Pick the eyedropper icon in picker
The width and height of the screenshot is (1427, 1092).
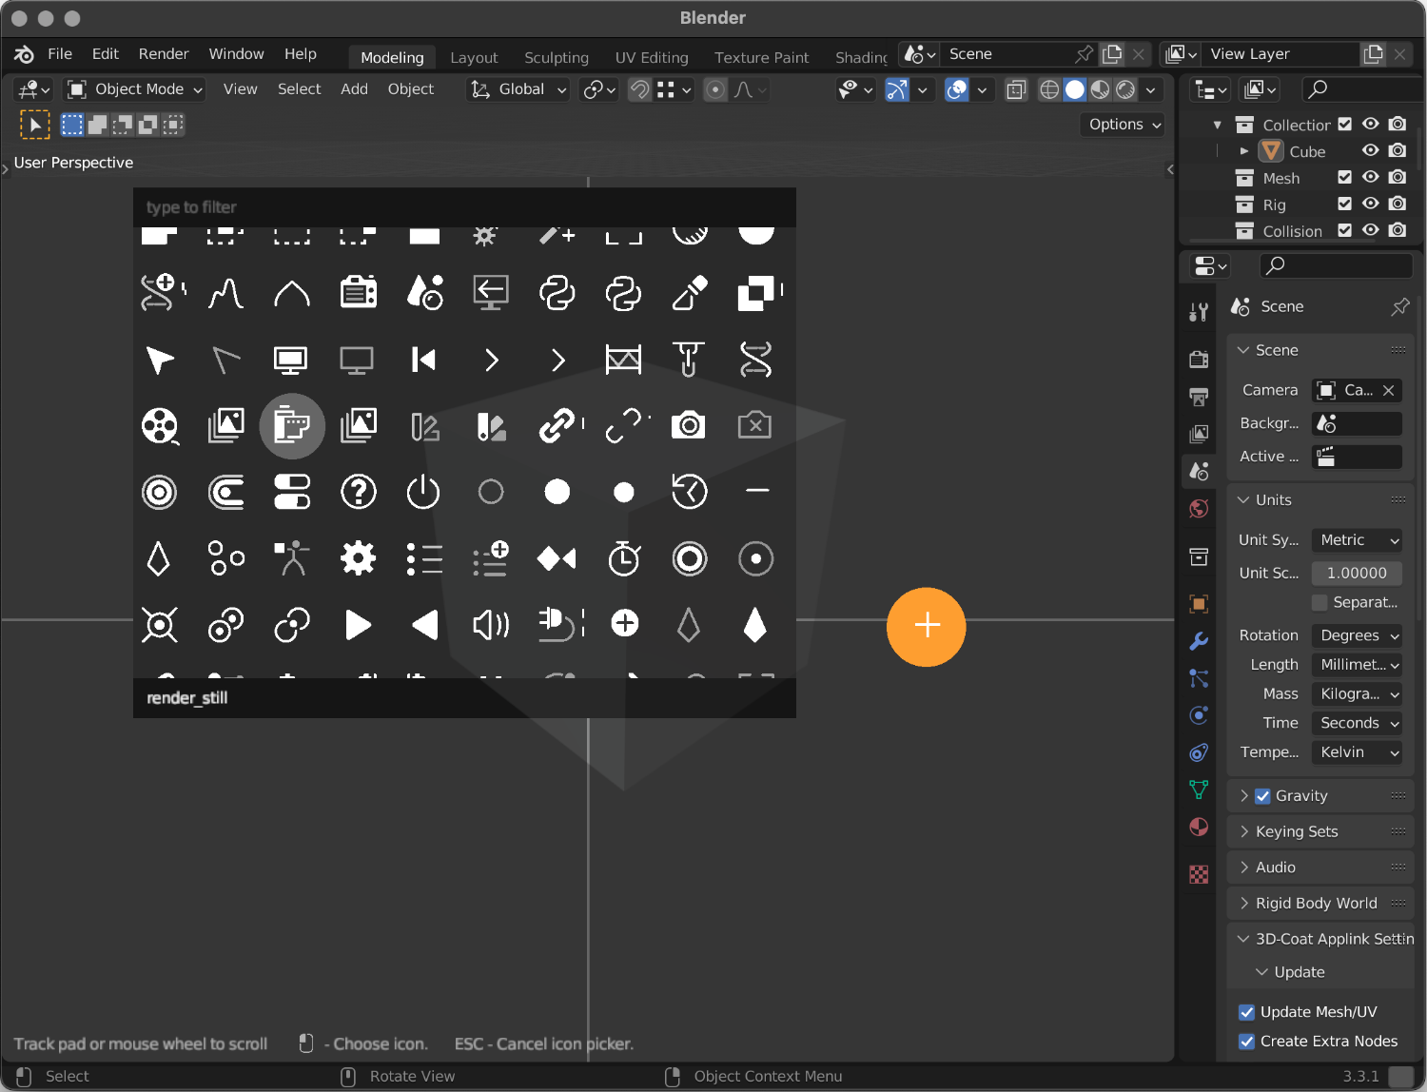pos(690,293)
